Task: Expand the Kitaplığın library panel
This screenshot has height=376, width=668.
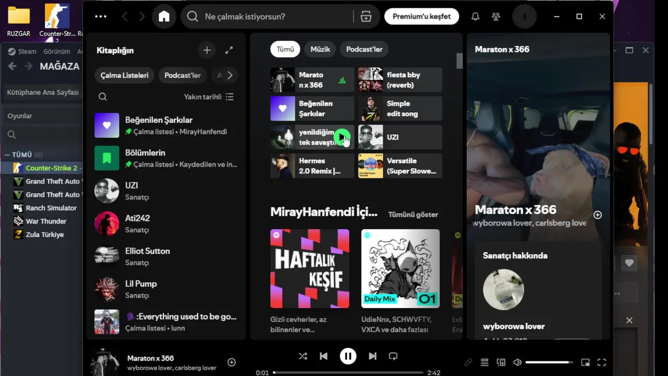Action: coord(229,50)
